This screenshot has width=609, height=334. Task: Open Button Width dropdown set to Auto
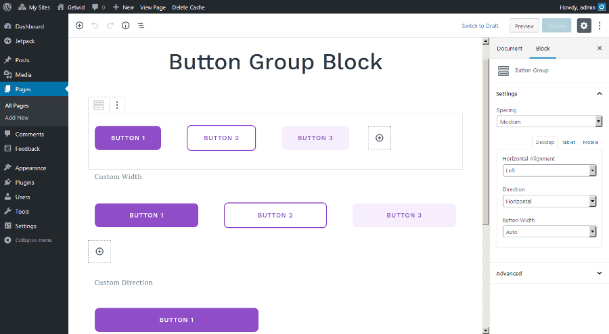[549, 232]
